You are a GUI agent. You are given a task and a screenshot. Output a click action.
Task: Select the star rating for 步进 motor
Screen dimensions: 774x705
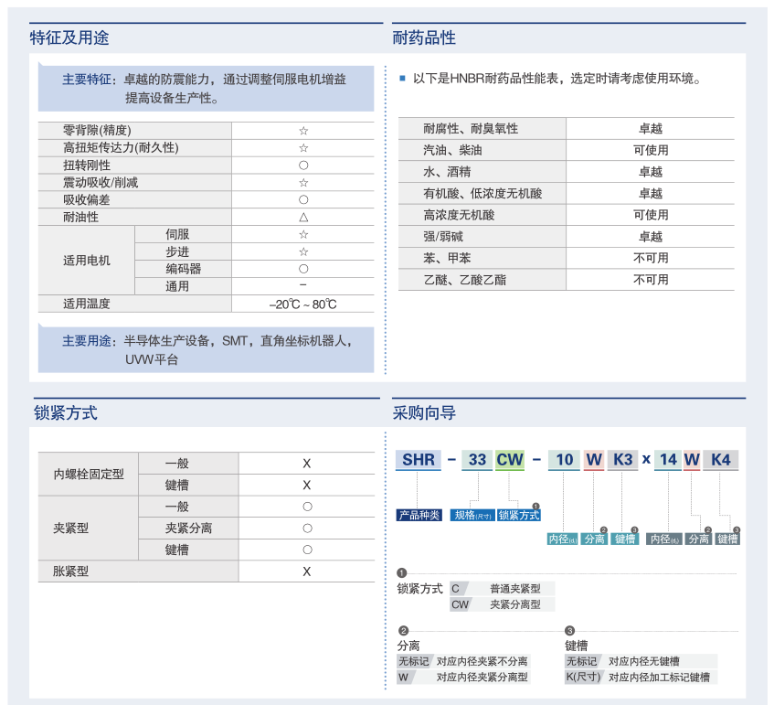click(x=303, y=251)
